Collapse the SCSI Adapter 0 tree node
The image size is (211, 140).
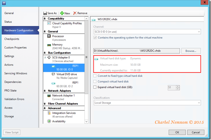point(45,57)
